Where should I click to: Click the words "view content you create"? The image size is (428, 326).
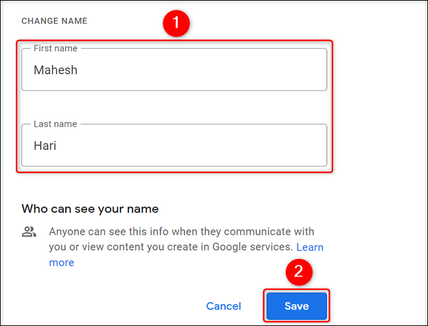pyautogui.click(x=136, y=247)
